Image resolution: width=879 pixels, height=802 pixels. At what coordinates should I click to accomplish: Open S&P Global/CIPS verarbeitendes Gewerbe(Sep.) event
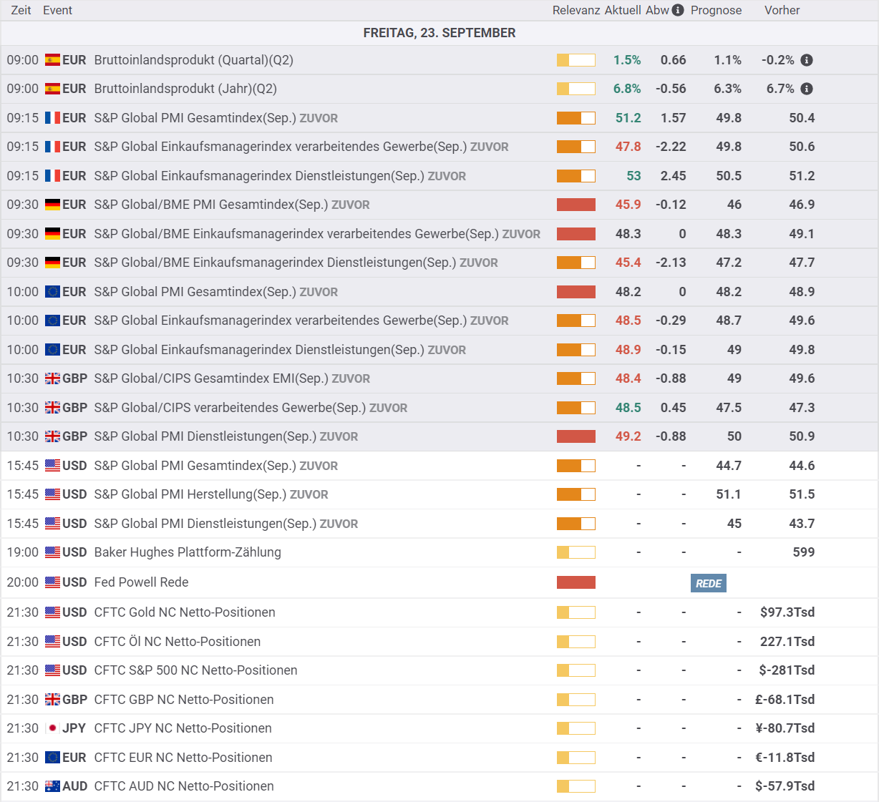pyautogui.click(x=230, y=408)
